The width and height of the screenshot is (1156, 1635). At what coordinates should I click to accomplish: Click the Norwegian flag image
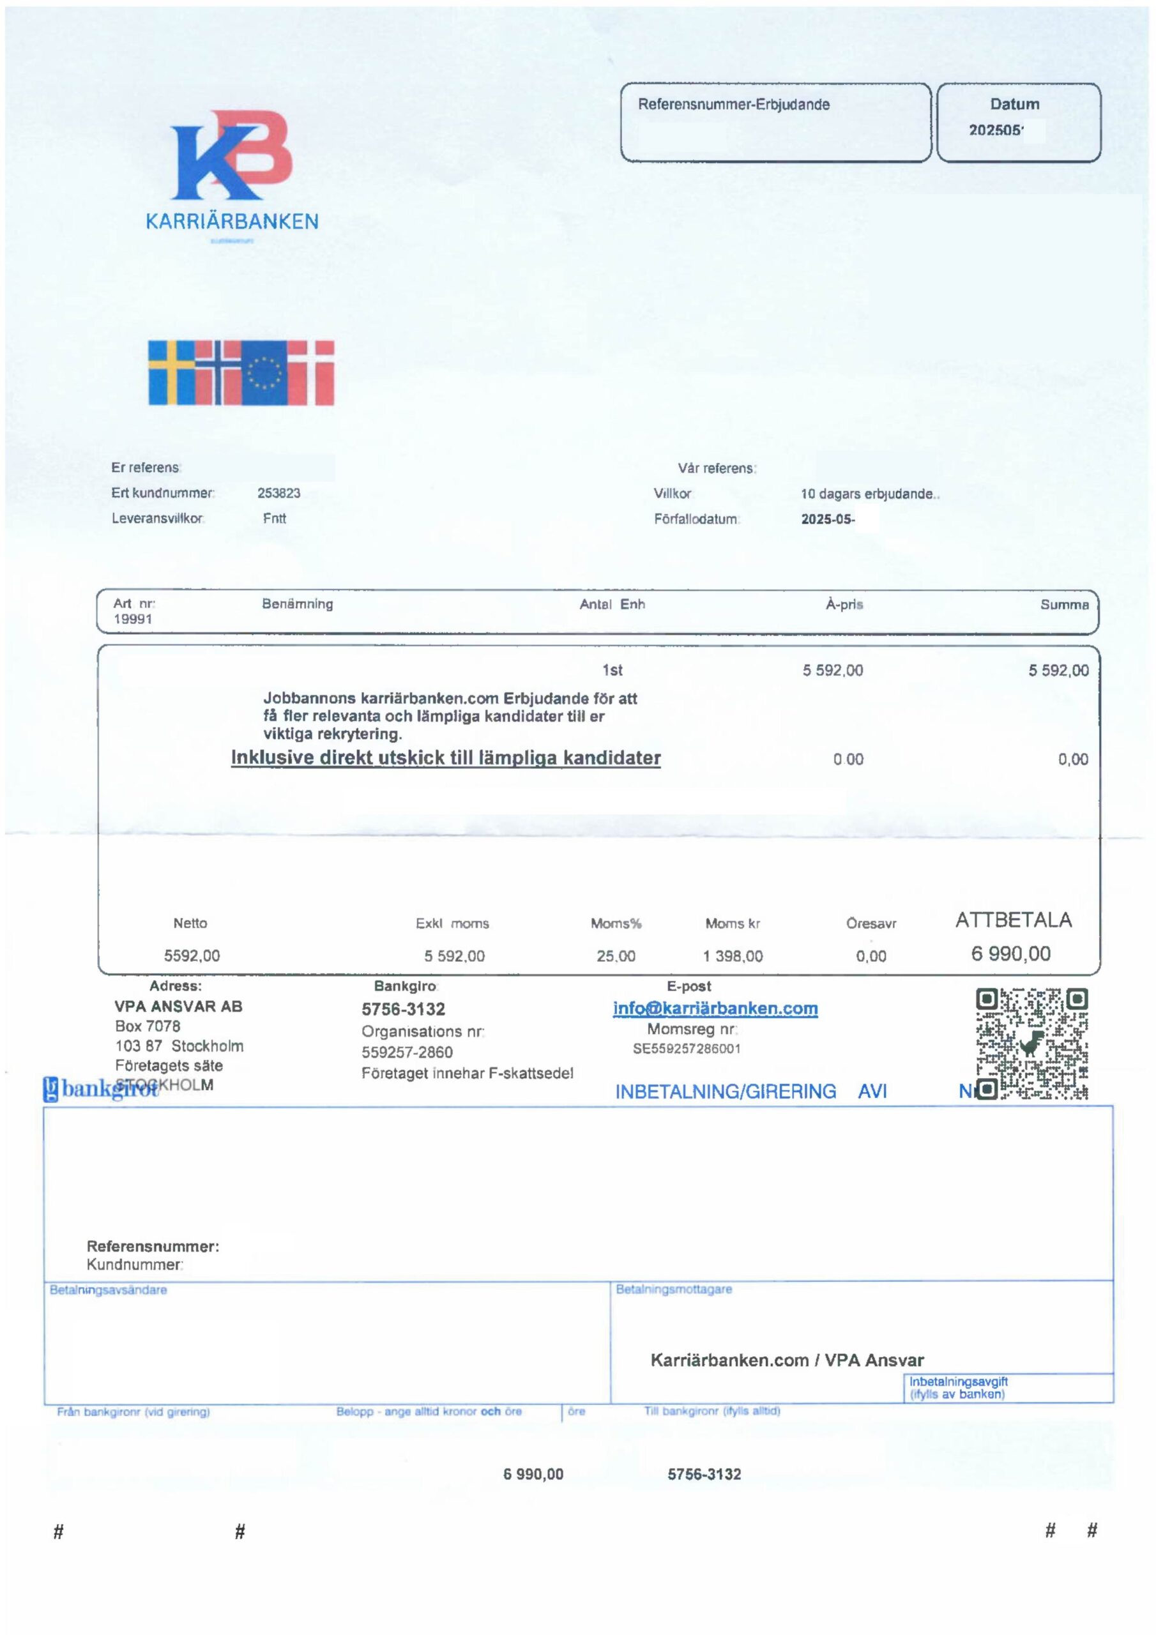[218, 372]
